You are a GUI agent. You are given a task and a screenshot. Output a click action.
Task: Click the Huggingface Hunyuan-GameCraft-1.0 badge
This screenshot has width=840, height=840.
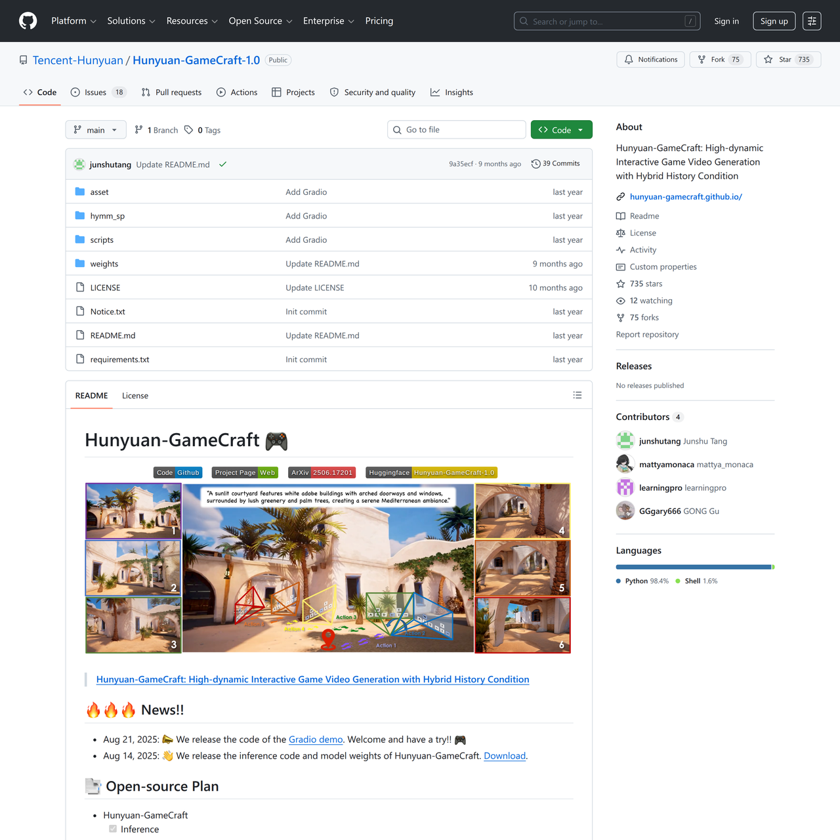pos(431,472)
